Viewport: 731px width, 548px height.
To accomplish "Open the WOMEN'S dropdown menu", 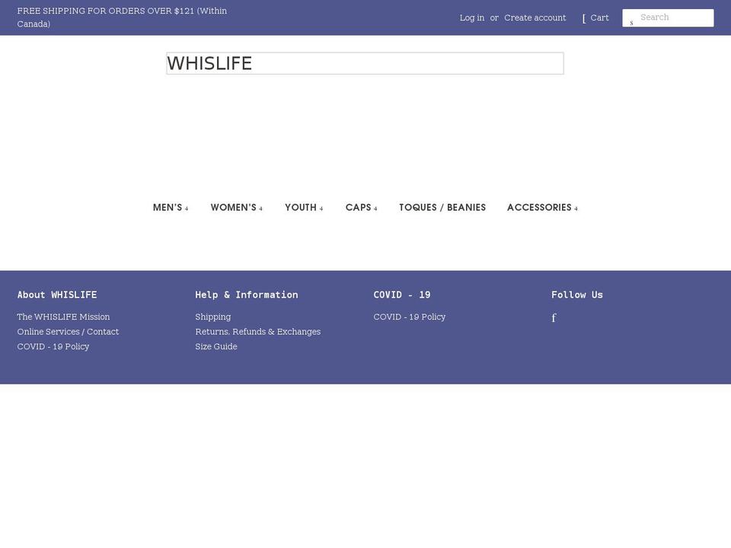I will (236, 207).
